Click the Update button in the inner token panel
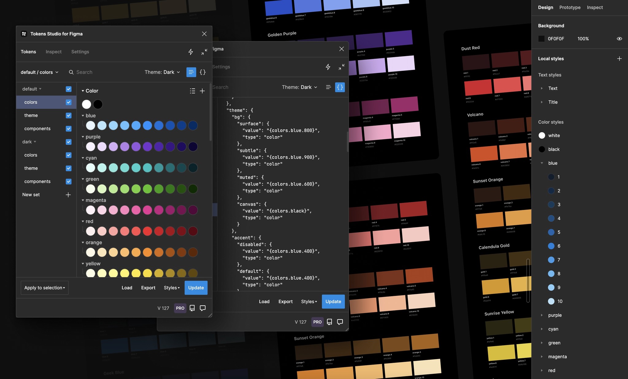Viewport: 628px width, 379px height. point(333,301)
